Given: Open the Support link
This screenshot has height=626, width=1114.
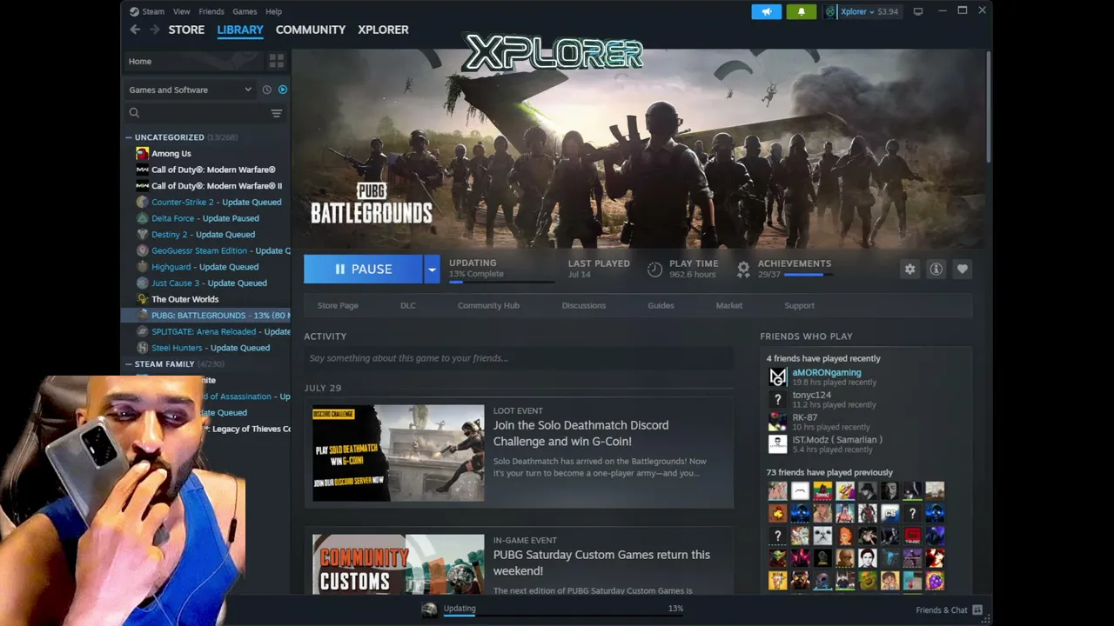Looking at the screenshot, I should (x=799, y=306).
